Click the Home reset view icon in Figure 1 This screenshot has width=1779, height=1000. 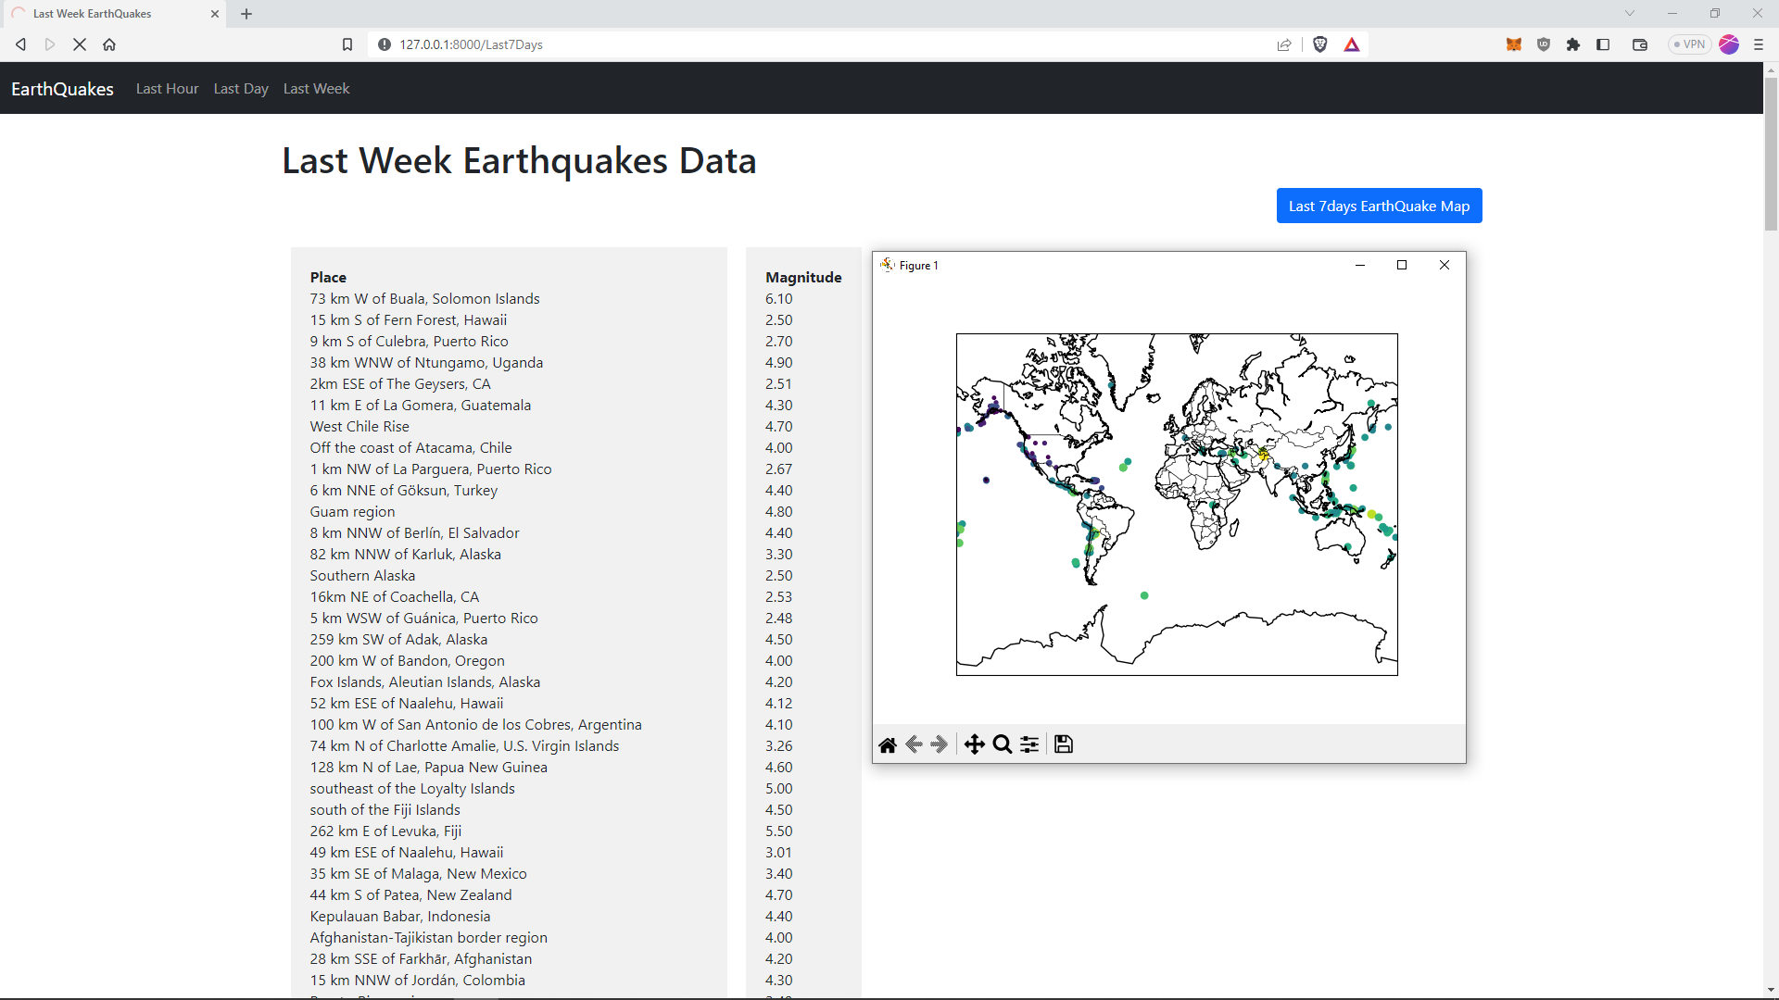click(888, 744)
